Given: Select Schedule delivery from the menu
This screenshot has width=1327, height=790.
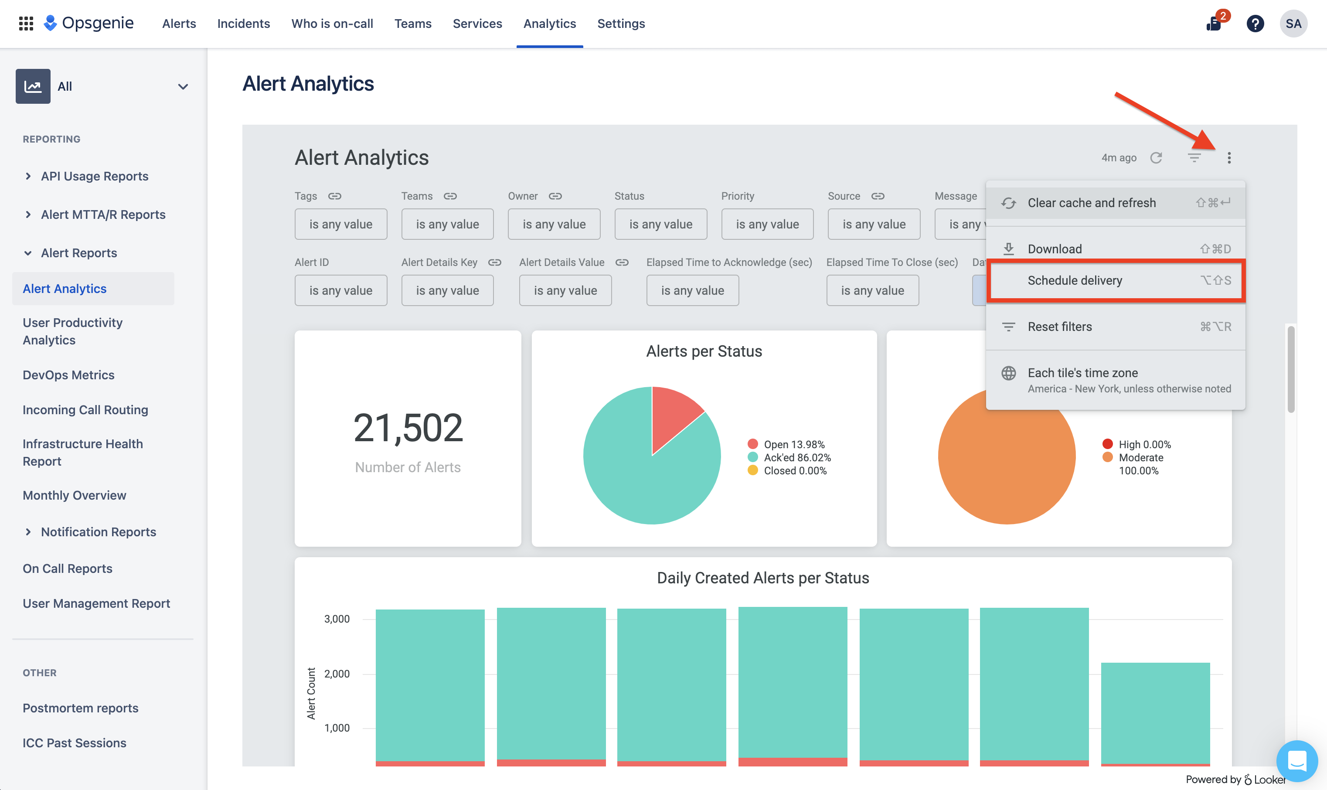Looking at the screenshot, I should 1075,280.
